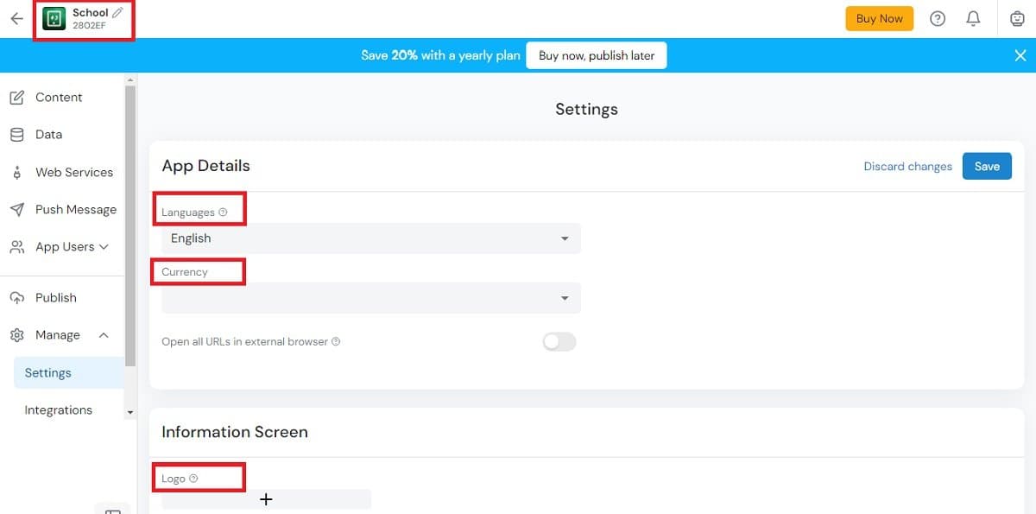Open the Currency dropdown

pos(370,298)
